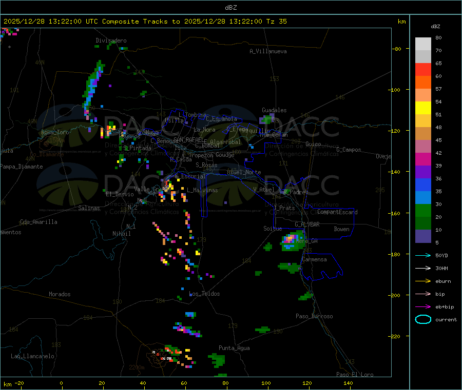Pick the light gray 70–80 dBZ swatch
The height and width of the screenshot is (390, 462).
[423, 44]
